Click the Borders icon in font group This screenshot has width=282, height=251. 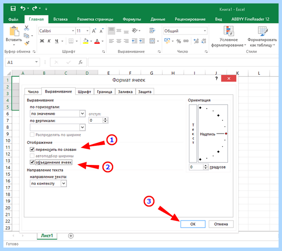[71, 41]
